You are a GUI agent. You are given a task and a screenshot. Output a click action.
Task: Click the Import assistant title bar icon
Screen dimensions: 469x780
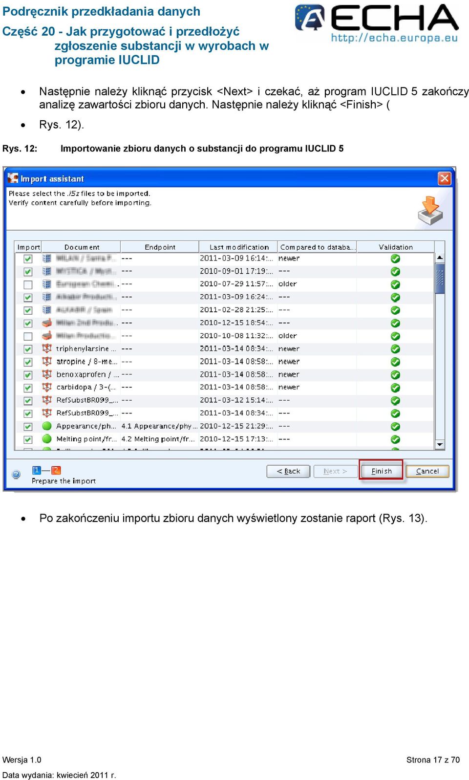13,178
